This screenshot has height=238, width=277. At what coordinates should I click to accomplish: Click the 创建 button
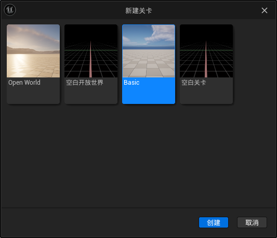click(214, 222)
